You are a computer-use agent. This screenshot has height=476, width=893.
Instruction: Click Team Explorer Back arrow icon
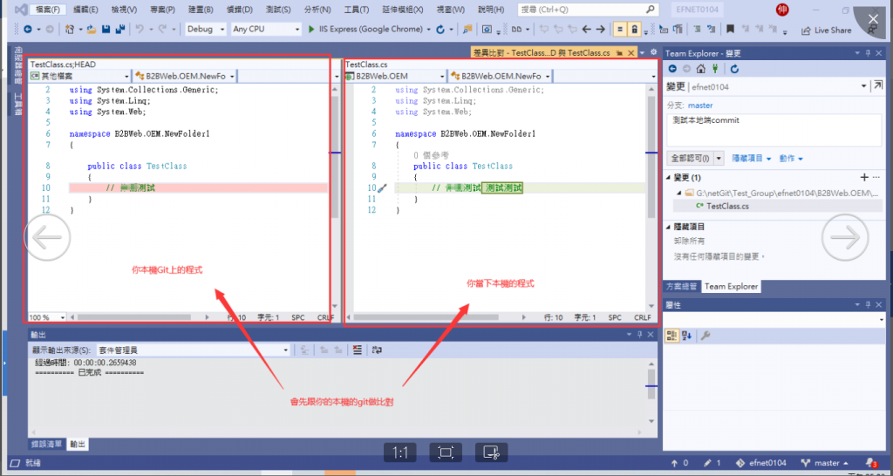point(672,69)
